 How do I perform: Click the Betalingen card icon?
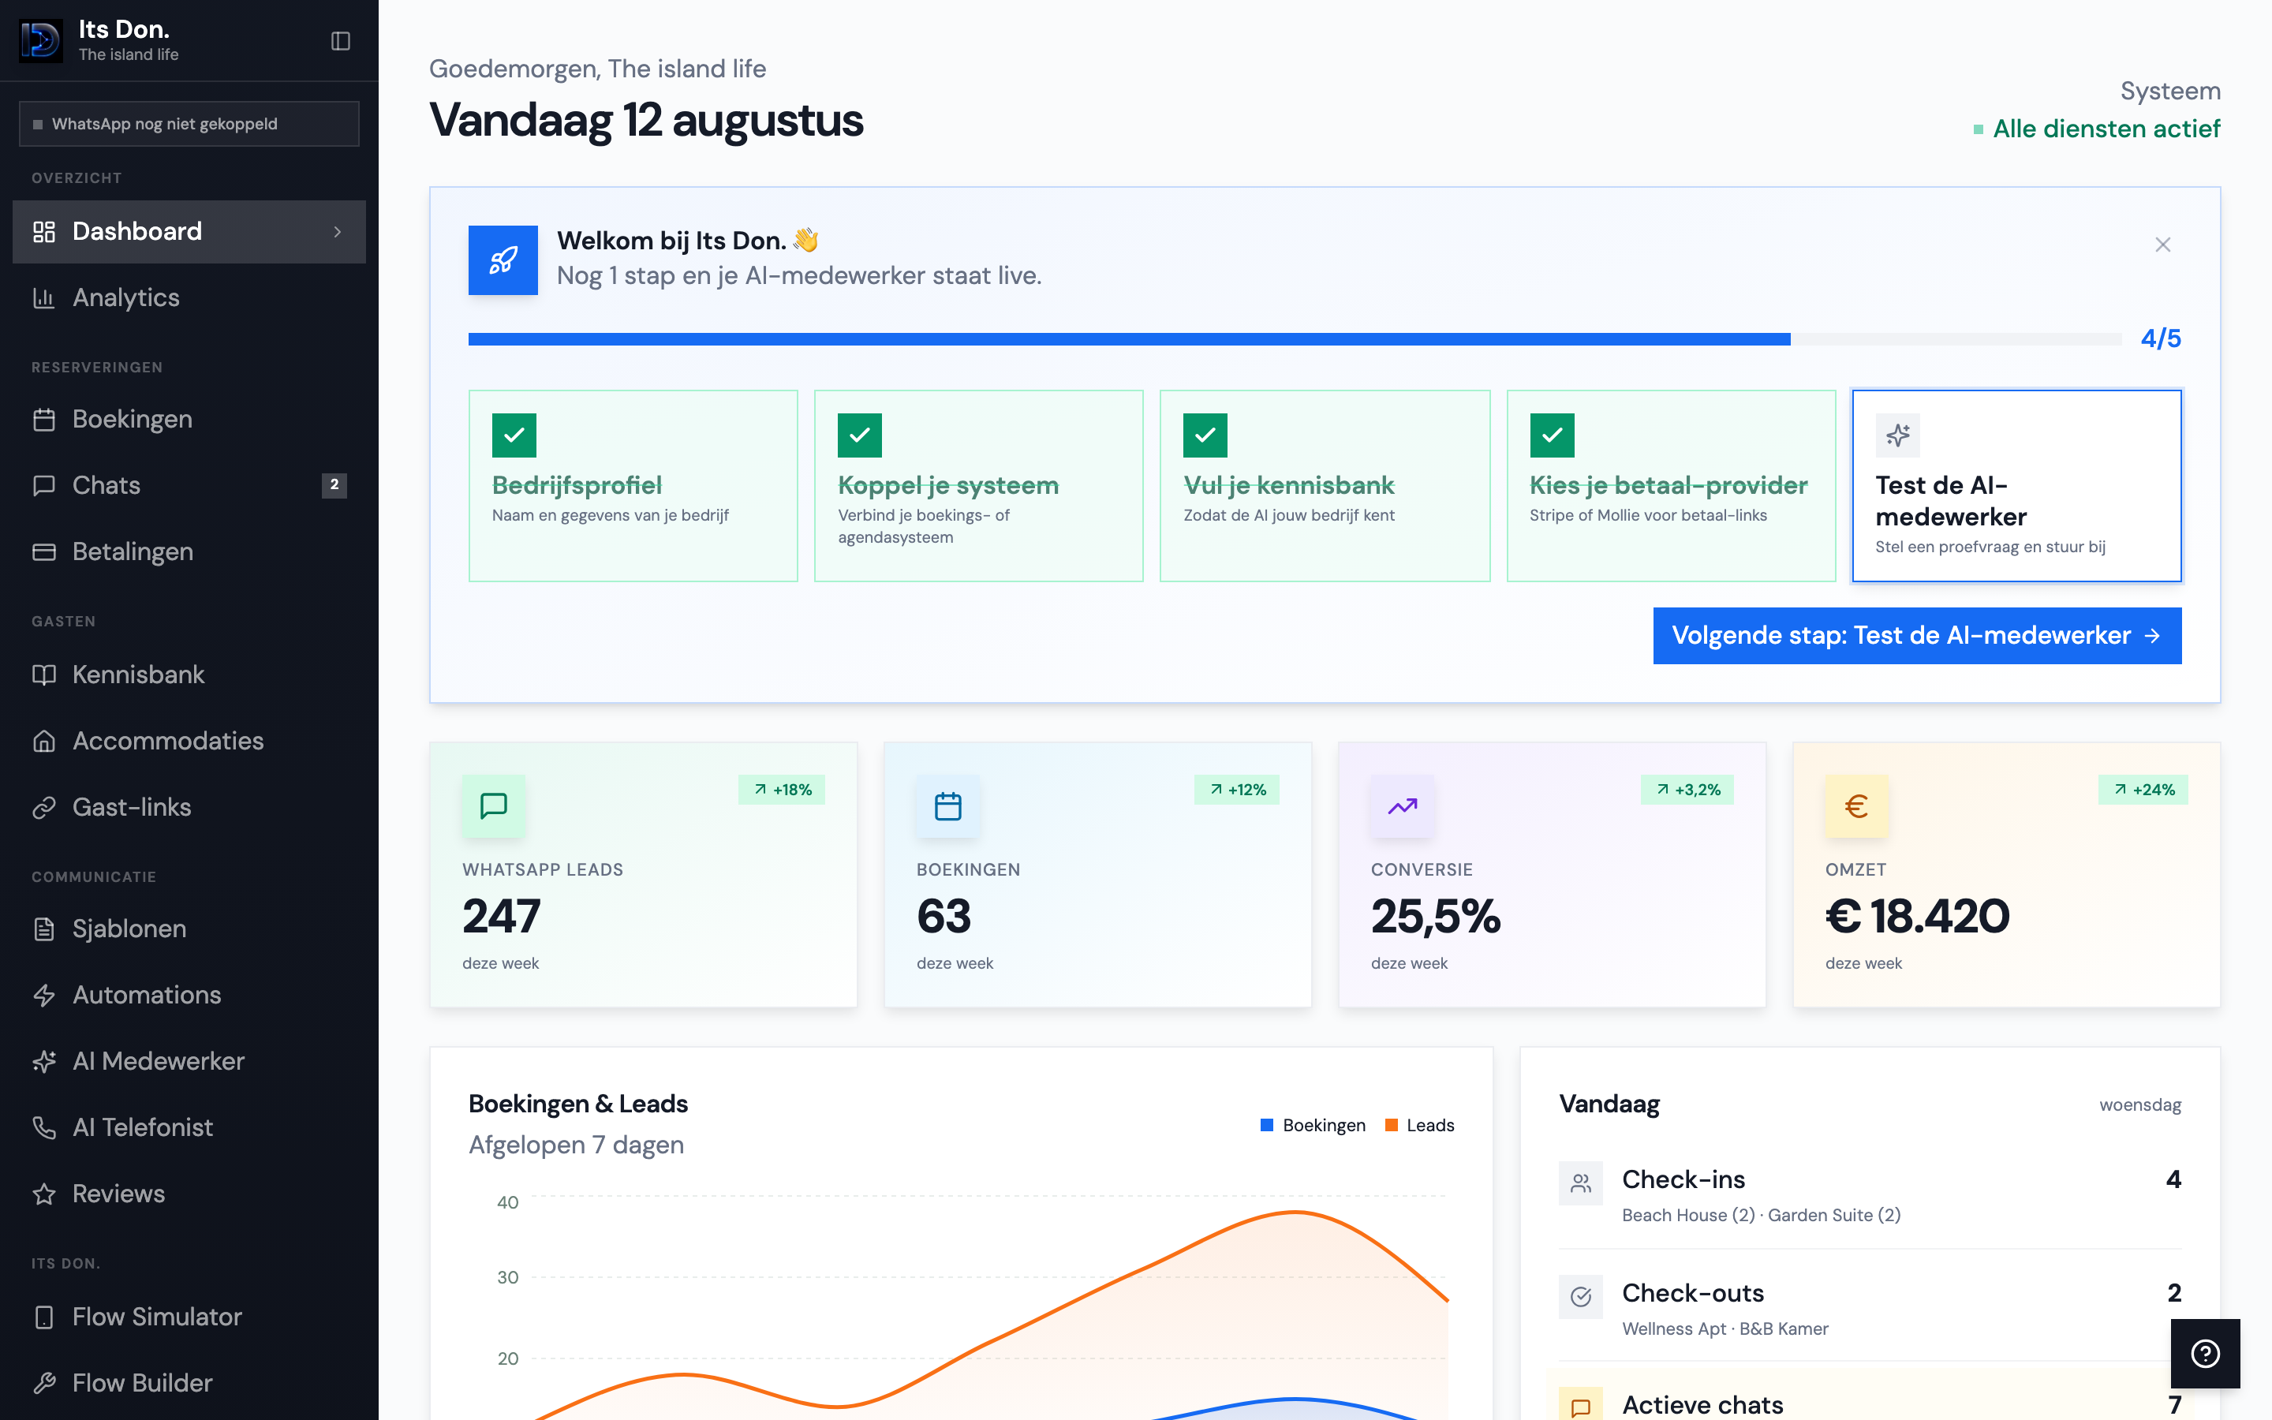tap(44, 552)
